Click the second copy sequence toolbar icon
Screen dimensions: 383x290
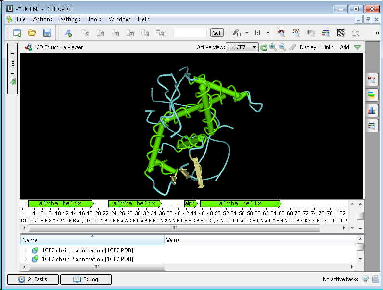point(100,33)
